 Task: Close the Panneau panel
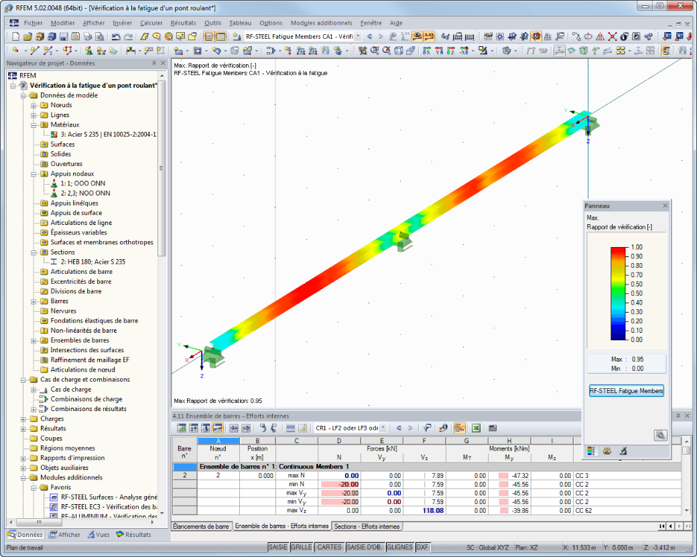point(666,206)
